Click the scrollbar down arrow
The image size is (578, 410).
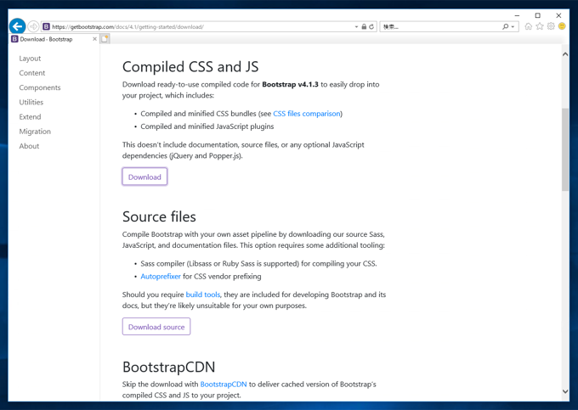point(565,391)
